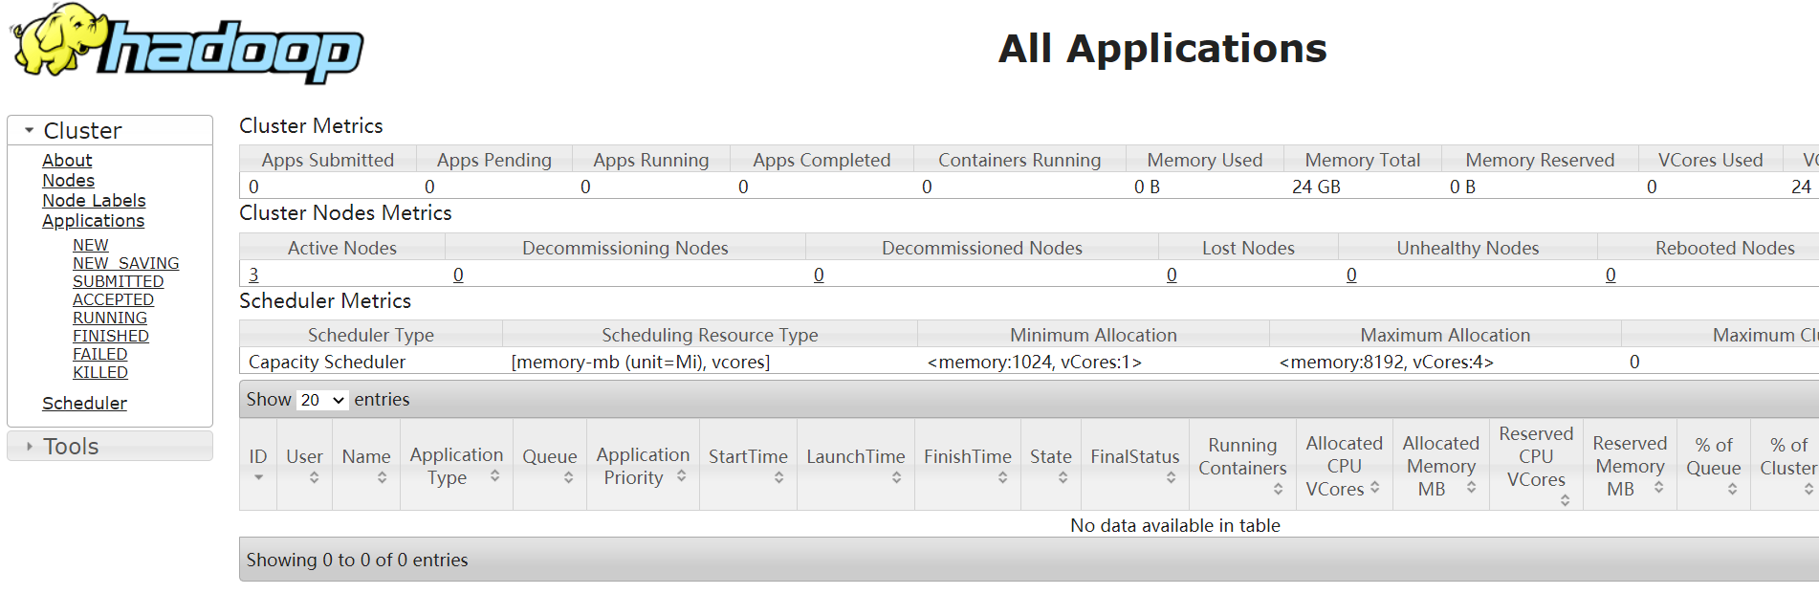
Task: Sort table by State column
Action: (x=1051, y=464)
